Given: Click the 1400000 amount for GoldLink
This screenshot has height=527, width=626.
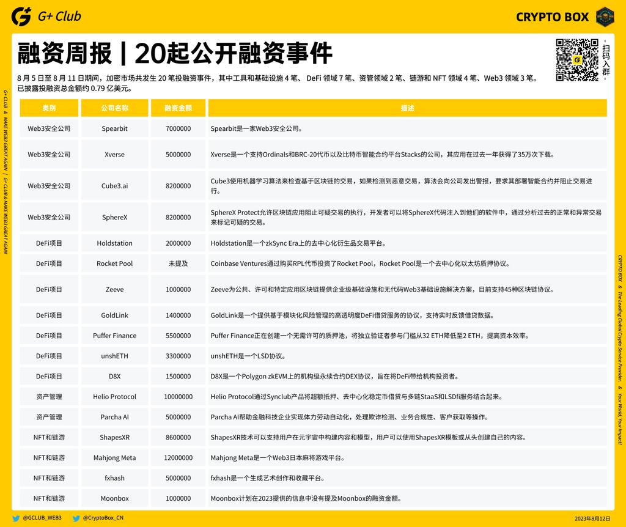Looking at the screenshot, I should click(x=178, y=315).
